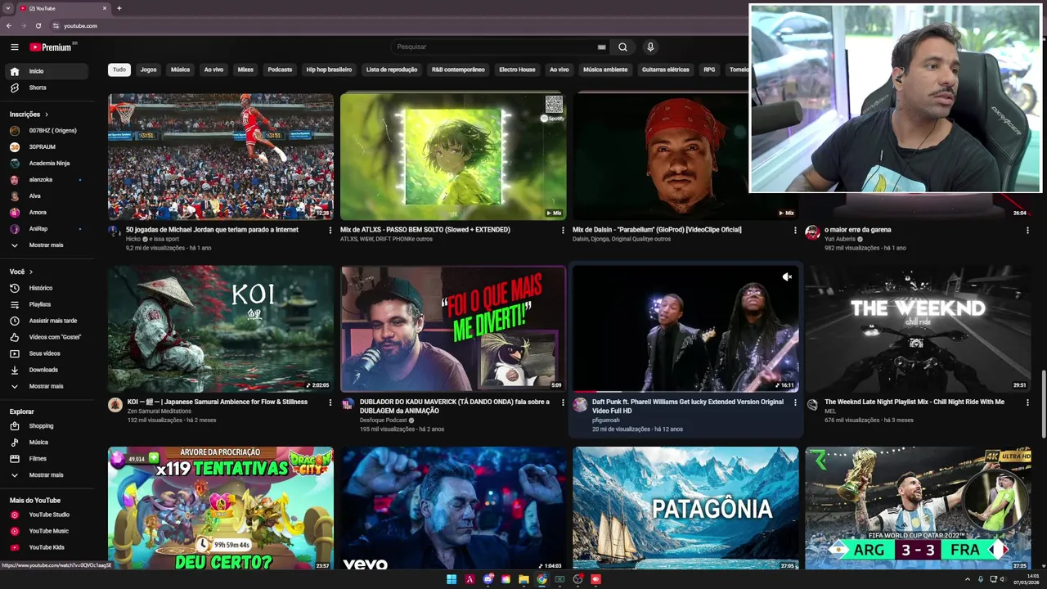1047x589 pixels.
Task: Open Música under Explorar sidebar
Action: [x=47, y=442]
